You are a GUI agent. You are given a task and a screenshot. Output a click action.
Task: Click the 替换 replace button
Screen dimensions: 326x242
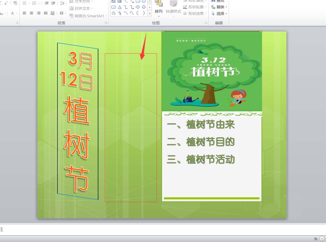219,7
